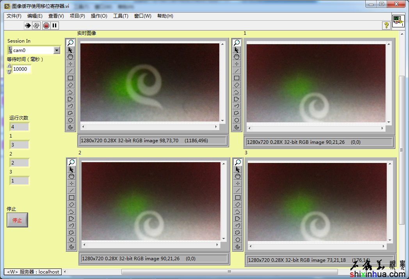Select the Zoom tool in 实时图像 display palette

71,43
